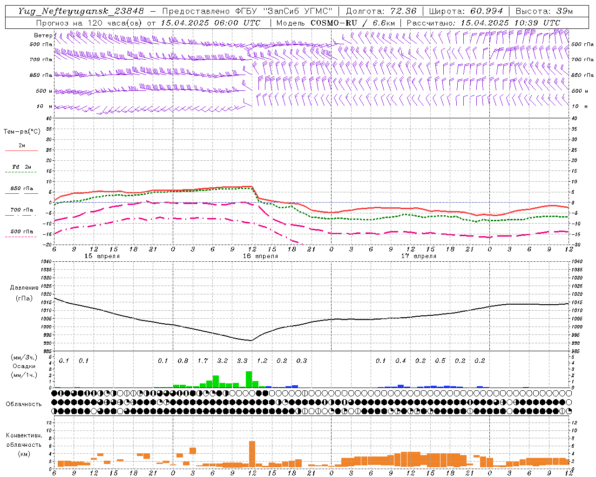Click the 0.4 three-hour precipitation value
The width and height of the screenshot is (596, 477).
(x=400, y=361)
